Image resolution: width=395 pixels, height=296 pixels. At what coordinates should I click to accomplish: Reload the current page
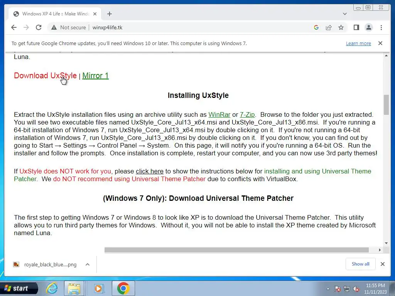coord(39,27)
